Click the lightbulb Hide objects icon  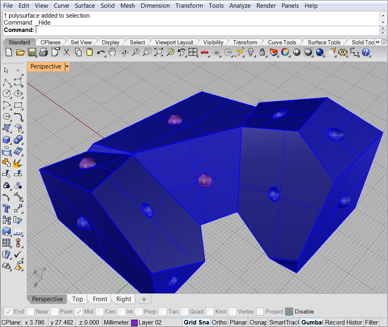point(251,53)
